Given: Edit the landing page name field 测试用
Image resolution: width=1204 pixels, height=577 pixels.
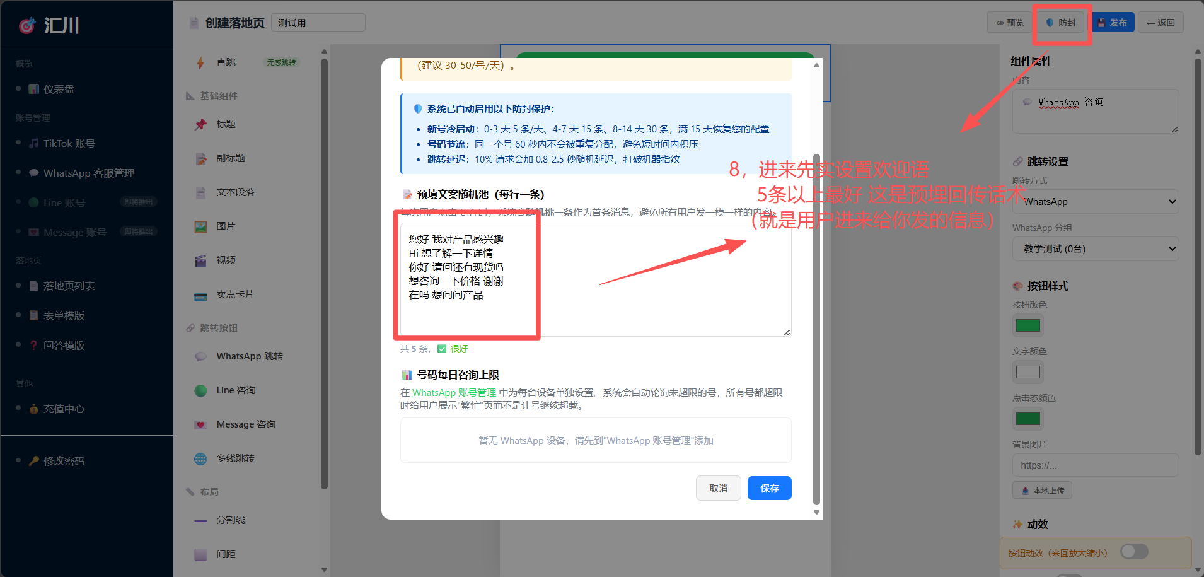Looking at the screenshot, I should pyautogui.click(x=318, y=23).
